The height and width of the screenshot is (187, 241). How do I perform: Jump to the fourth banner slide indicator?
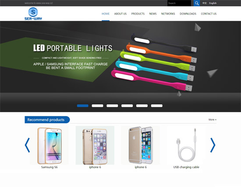[127, 106]
